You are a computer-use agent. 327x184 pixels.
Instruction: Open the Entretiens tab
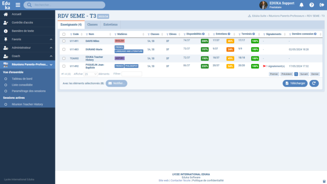[111, 25]
